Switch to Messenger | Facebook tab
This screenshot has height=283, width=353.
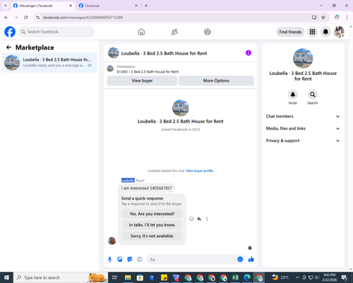tap(42, 6)
